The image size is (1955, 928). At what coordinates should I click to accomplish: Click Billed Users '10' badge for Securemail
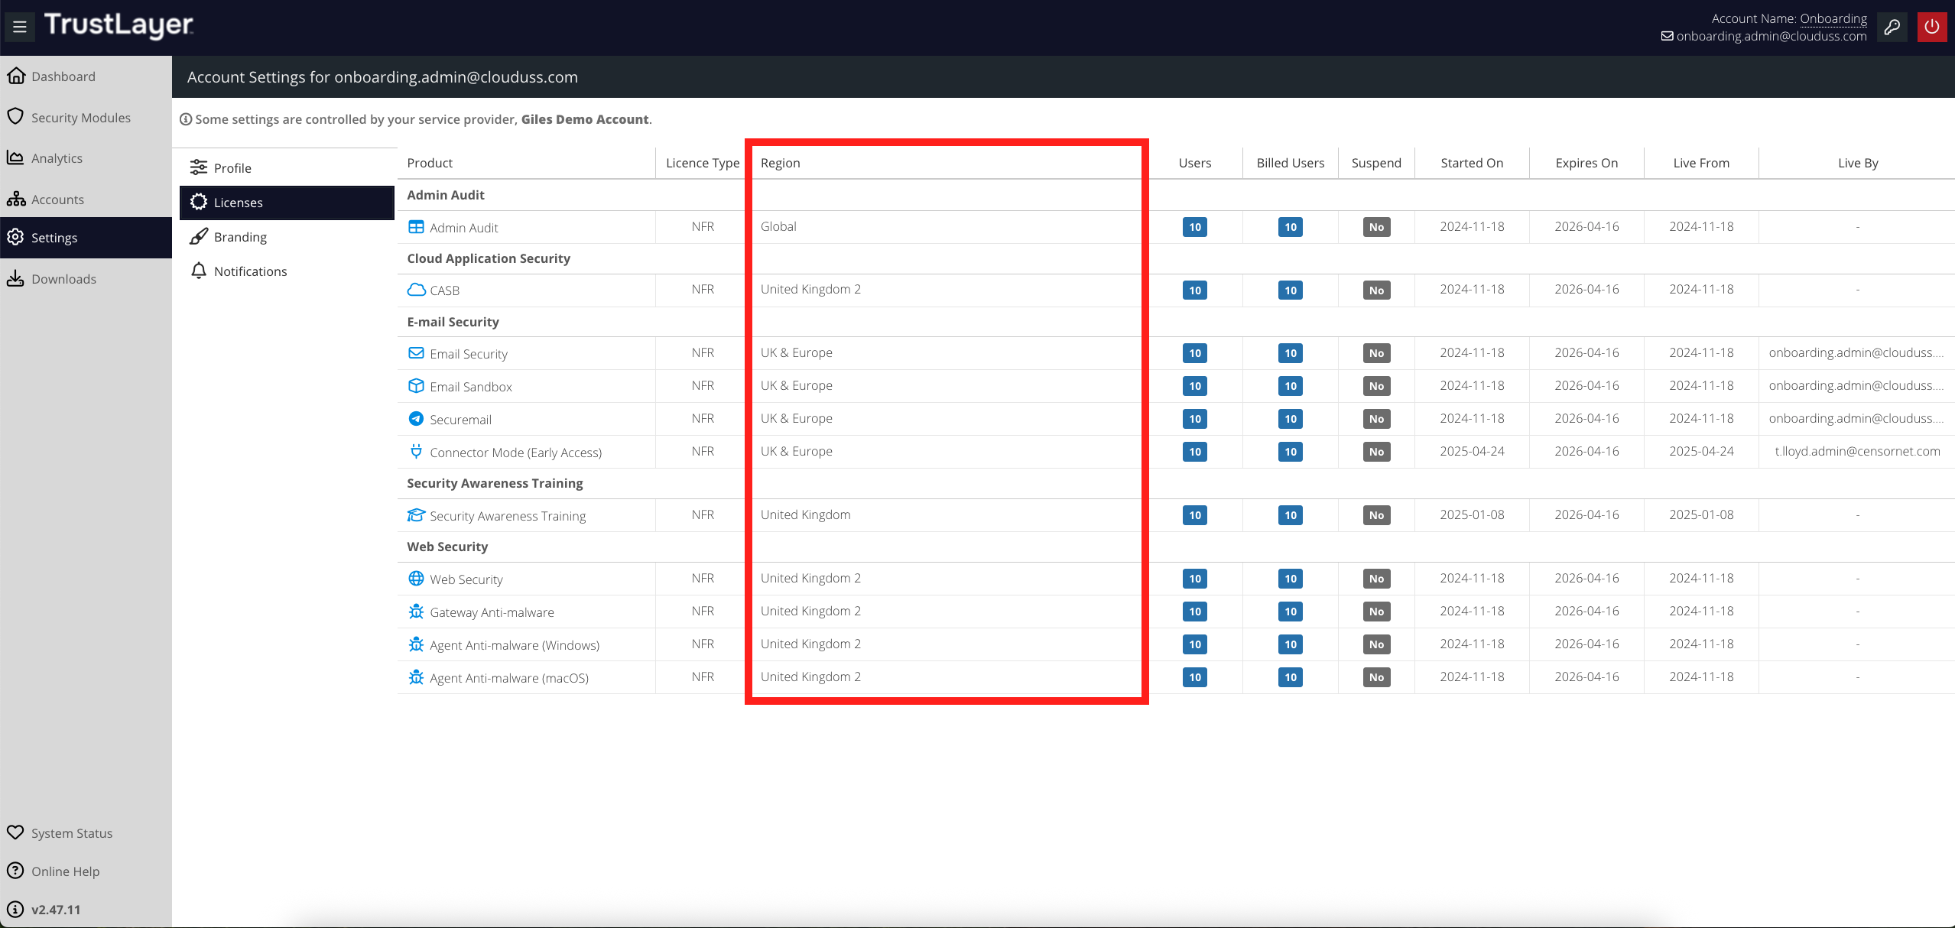pos(1291,419)
